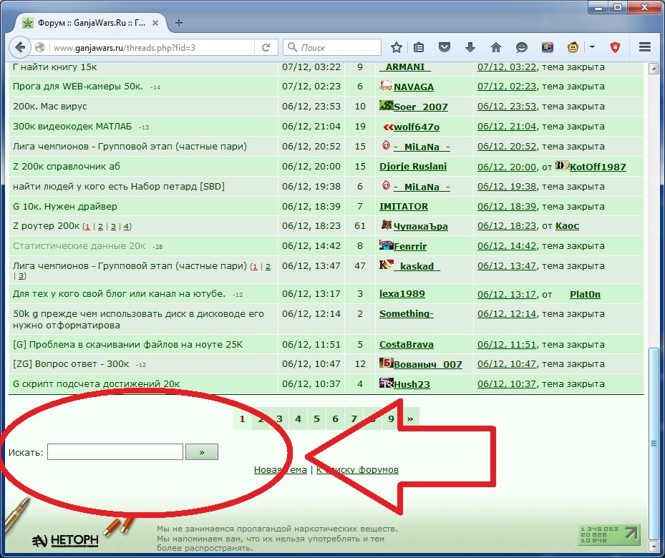Go to page 9 of threads

point(391,418)
